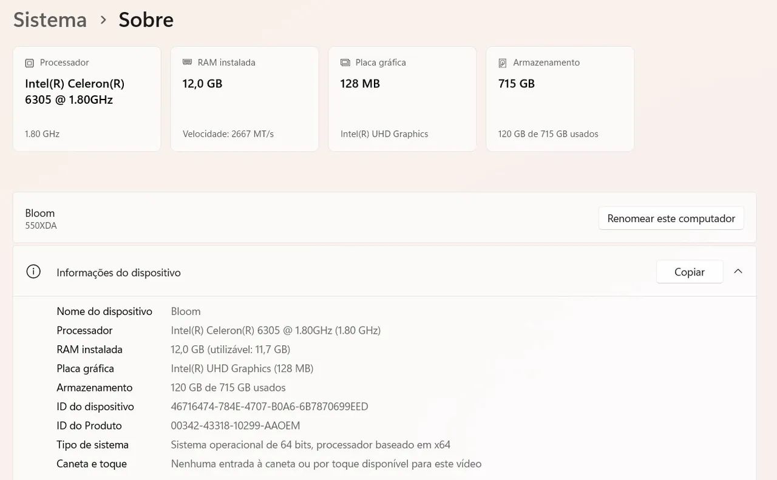Click the 'Caneta e toque' label
The height and width of the screenshot is (480, 777).
click(x=92, y=464)
